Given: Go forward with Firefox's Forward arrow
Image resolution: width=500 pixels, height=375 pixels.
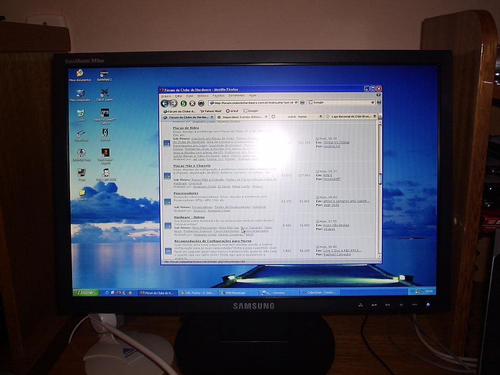Looking at the screenshot, I should (x=173, y=104).
